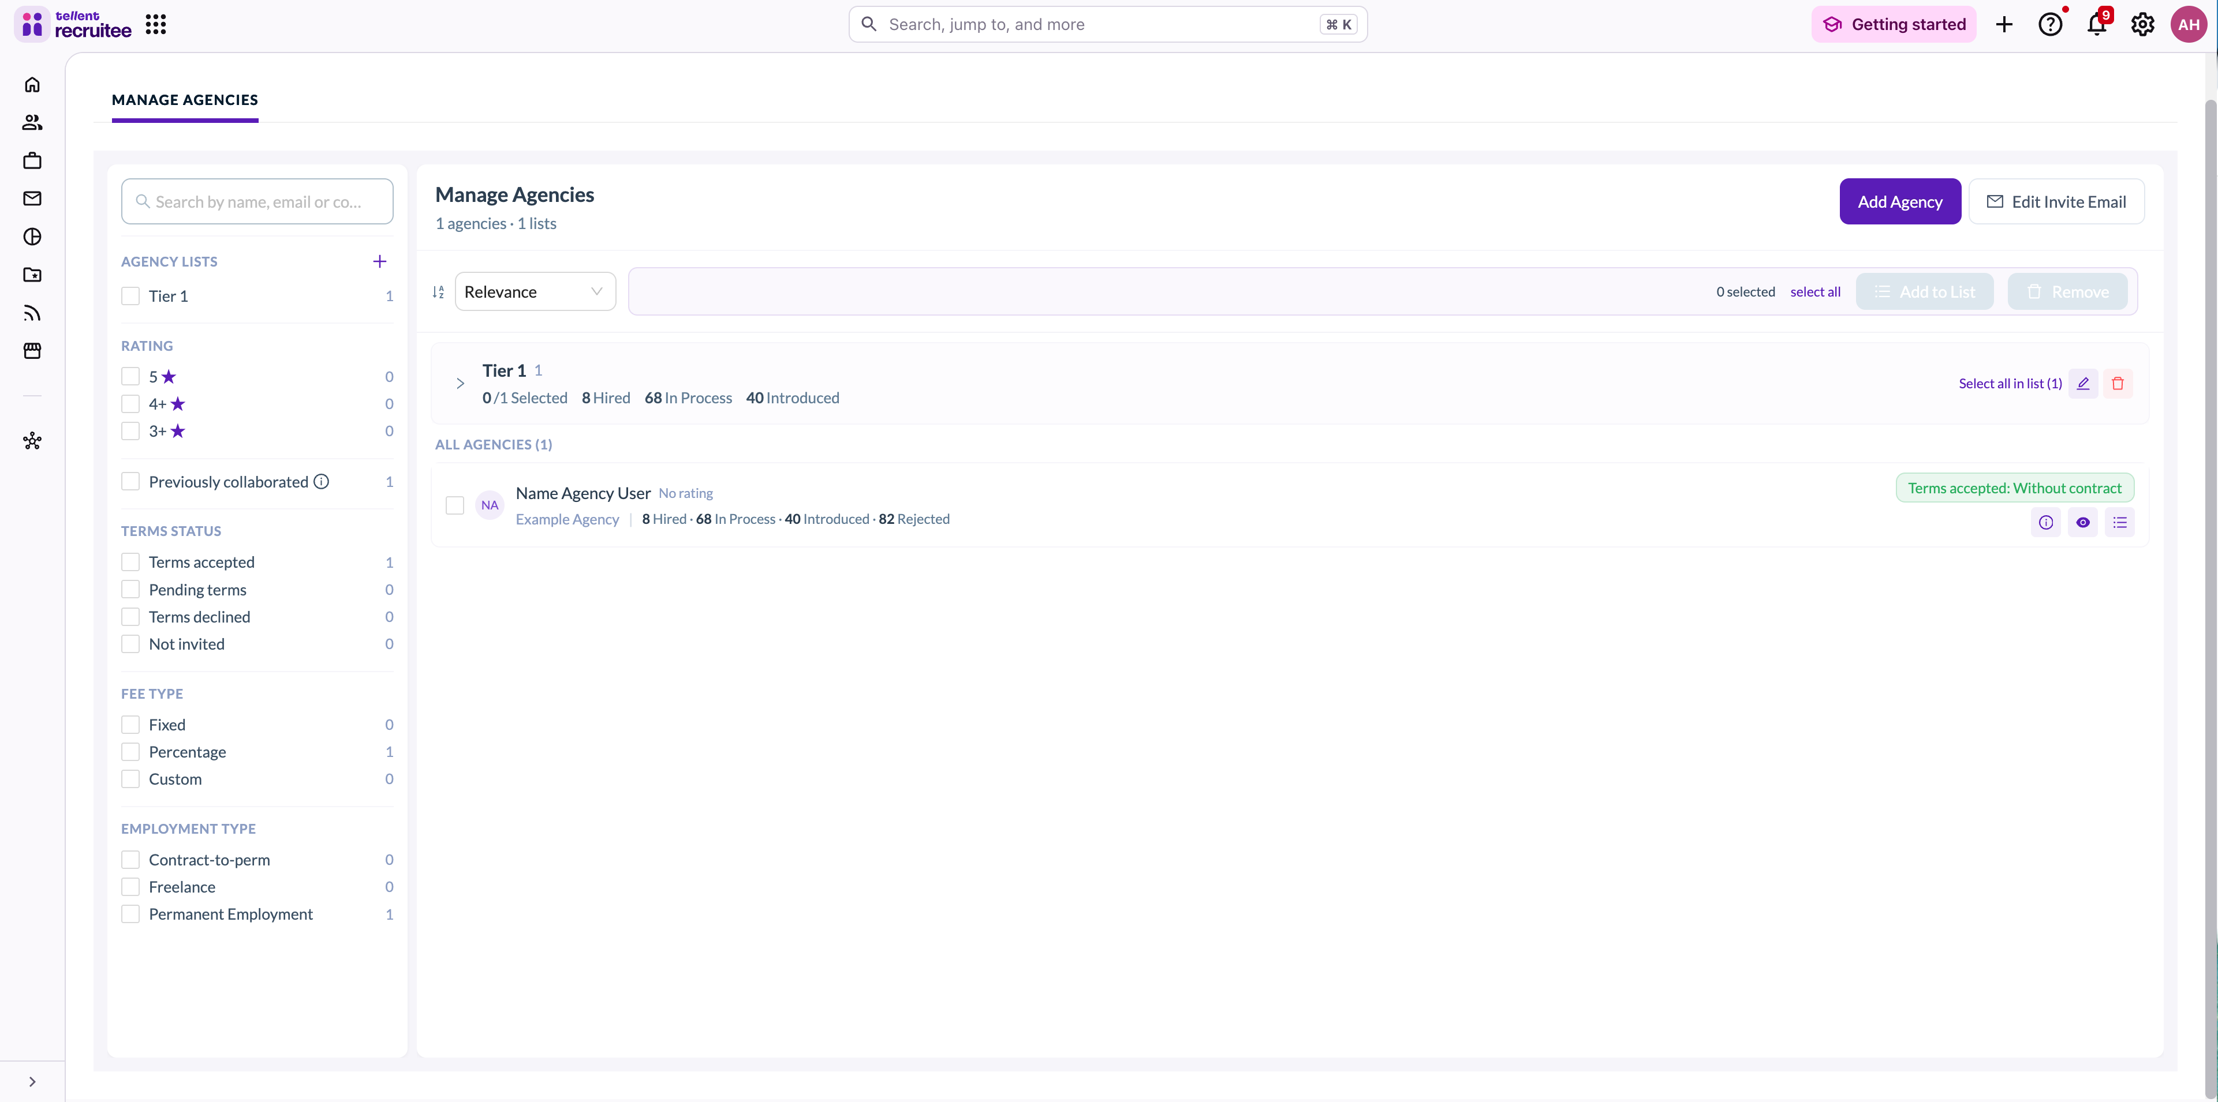
Task: Check the Tier 1 agency list filter
Action: coord(131,296)
